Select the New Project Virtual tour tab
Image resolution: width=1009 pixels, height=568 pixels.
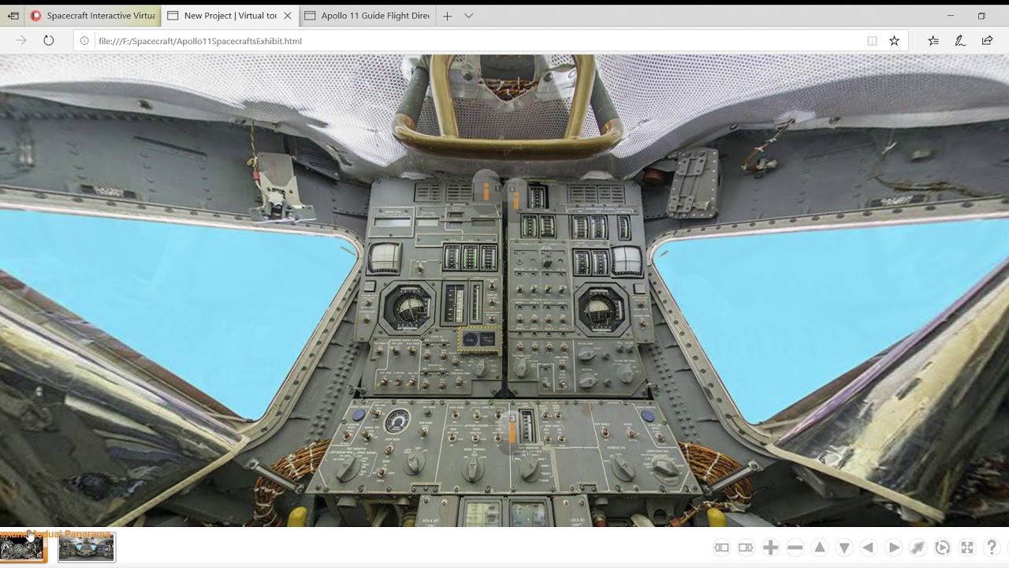230,16
